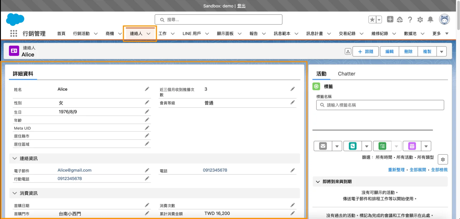Open the Alice@gmail.com email link
This screenshot has height=219, width=460.
coord(74,170)
